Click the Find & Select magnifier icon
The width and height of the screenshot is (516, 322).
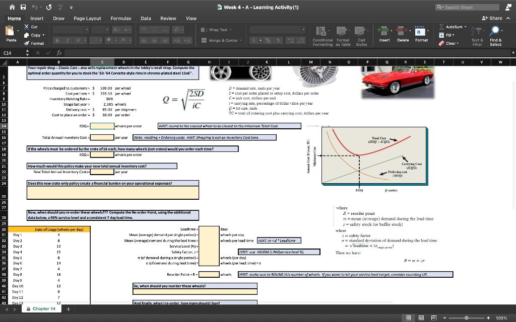point(495,31)
